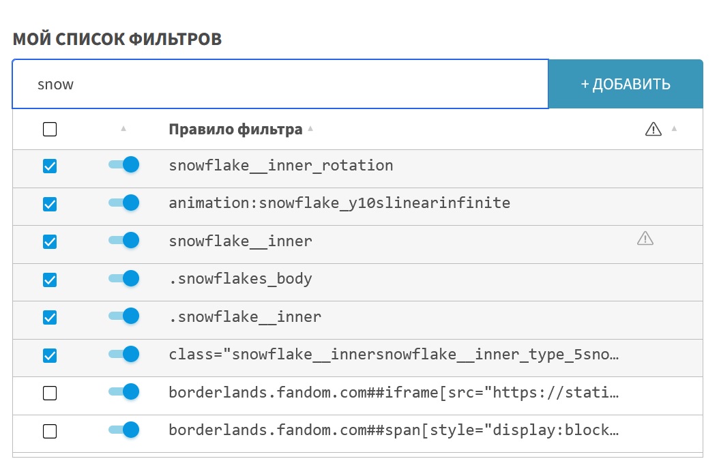Viewport: 719px width, 461px height.
Task: Tick the select-all checkbox in the table header
Action: point(50,129)
